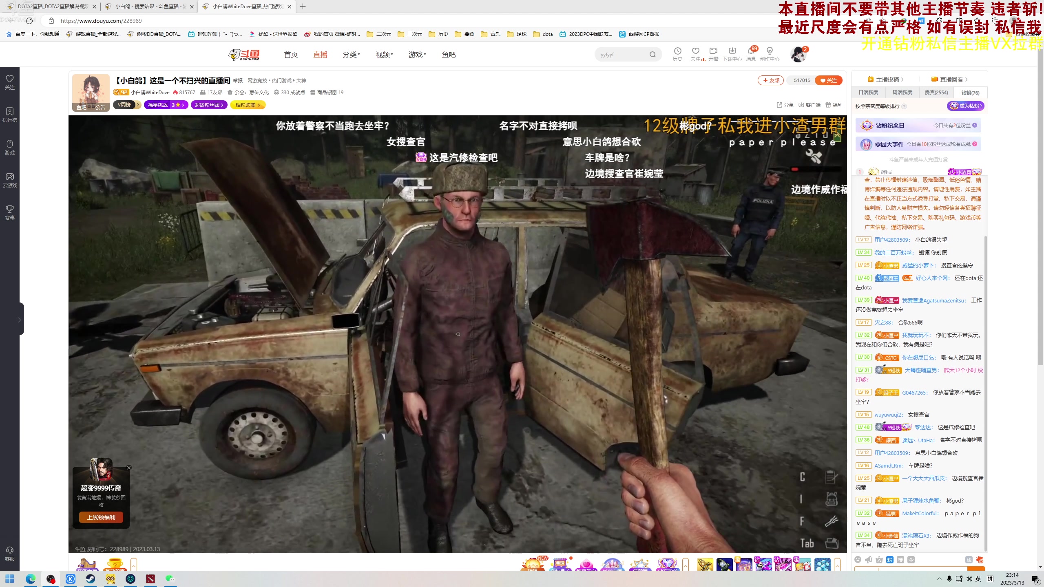
Task: Switch to the 周活跃度 tab
Action: pos(902,93)
